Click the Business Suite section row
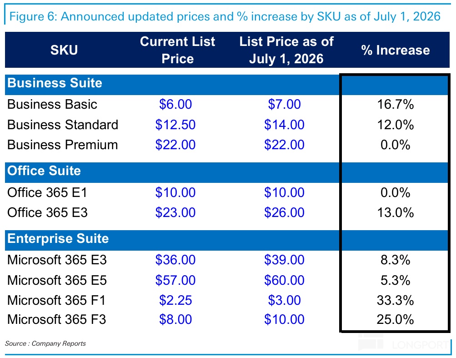Viewport: 456px width, 358px height. (55, 83)
